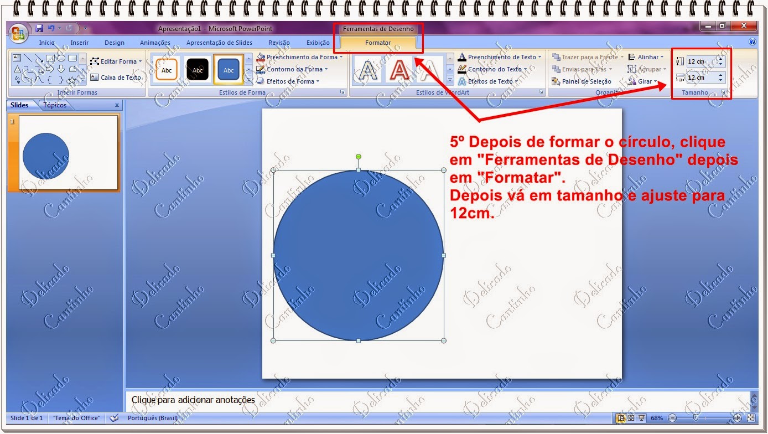
Task: Open Estilos de WordArt dialog launcher
Action: 541,92
